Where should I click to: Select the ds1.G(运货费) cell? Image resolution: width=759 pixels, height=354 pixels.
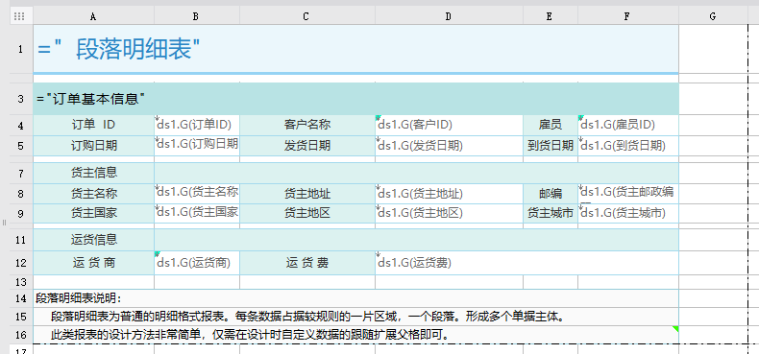point(526,263)
